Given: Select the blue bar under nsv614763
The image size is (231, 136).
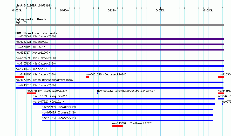Looking at the screenshot, I should (x=128, y=120).
